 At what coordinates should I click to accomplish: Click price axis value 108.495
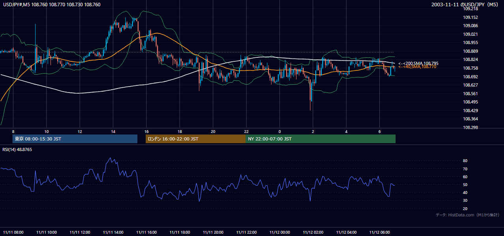pyautogui.click(x=470, y=102)
